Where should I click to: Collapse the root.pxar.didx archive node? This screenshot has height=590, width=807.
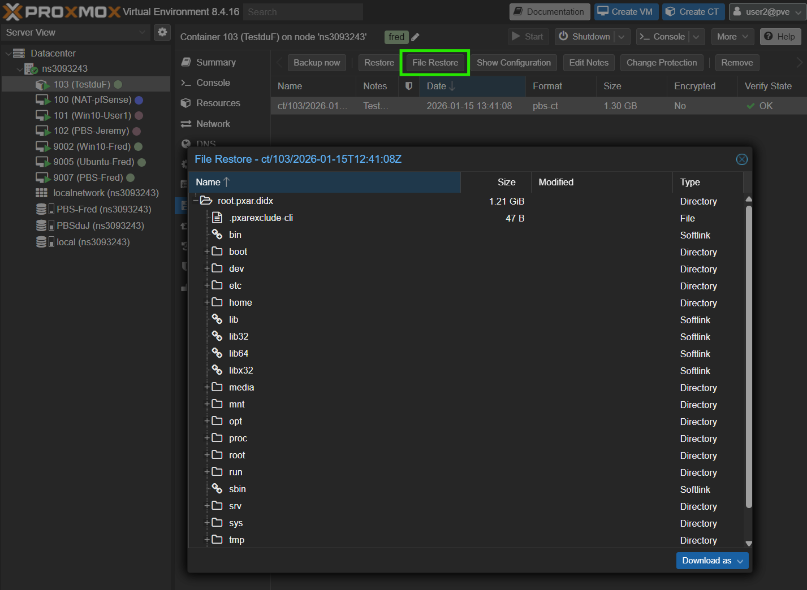[x=196, y=201]
